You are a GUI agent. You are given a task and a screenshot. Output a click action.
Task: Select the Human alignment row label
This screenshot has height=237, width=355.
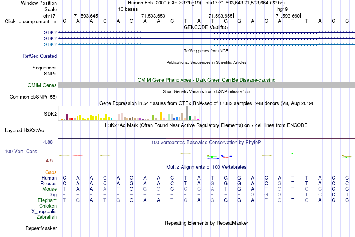point(49,178)
